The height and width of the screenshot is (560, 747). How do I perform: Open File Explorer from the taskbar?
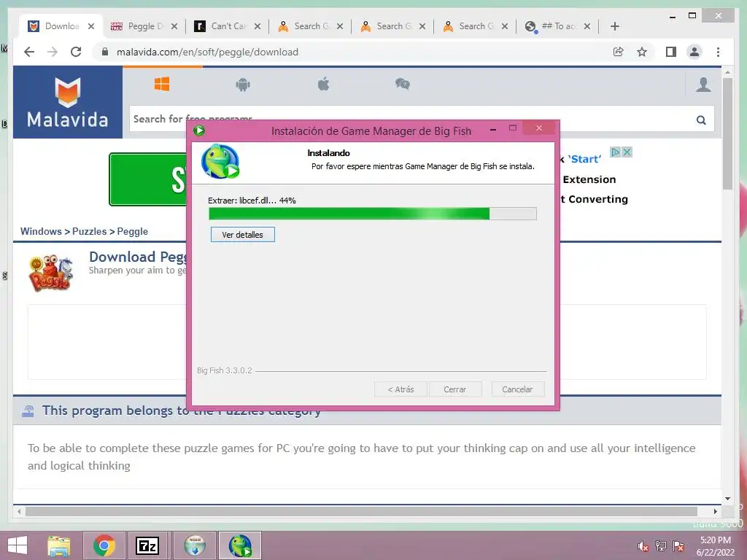(59, 545)
